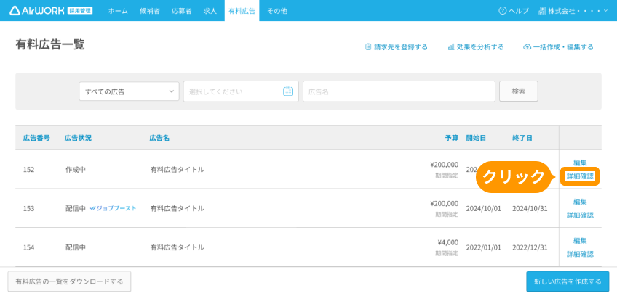Screen dimensions: 617x296
Task: Click 配信中 status of ad 153
Action: (x=76, y=208)
